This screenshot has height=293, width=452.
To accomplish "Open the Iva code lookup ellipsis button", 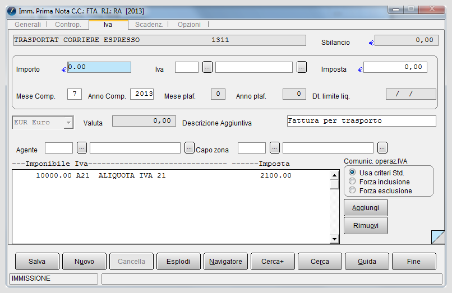I will [x=207, y=67].
